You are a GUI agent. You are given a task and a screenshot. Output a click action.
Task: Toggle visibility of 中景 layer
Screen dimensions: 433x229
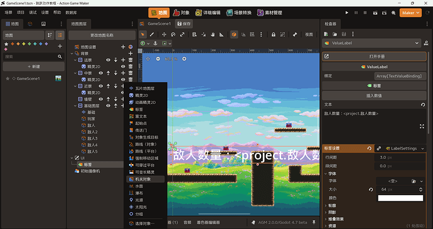click(101, 73)
